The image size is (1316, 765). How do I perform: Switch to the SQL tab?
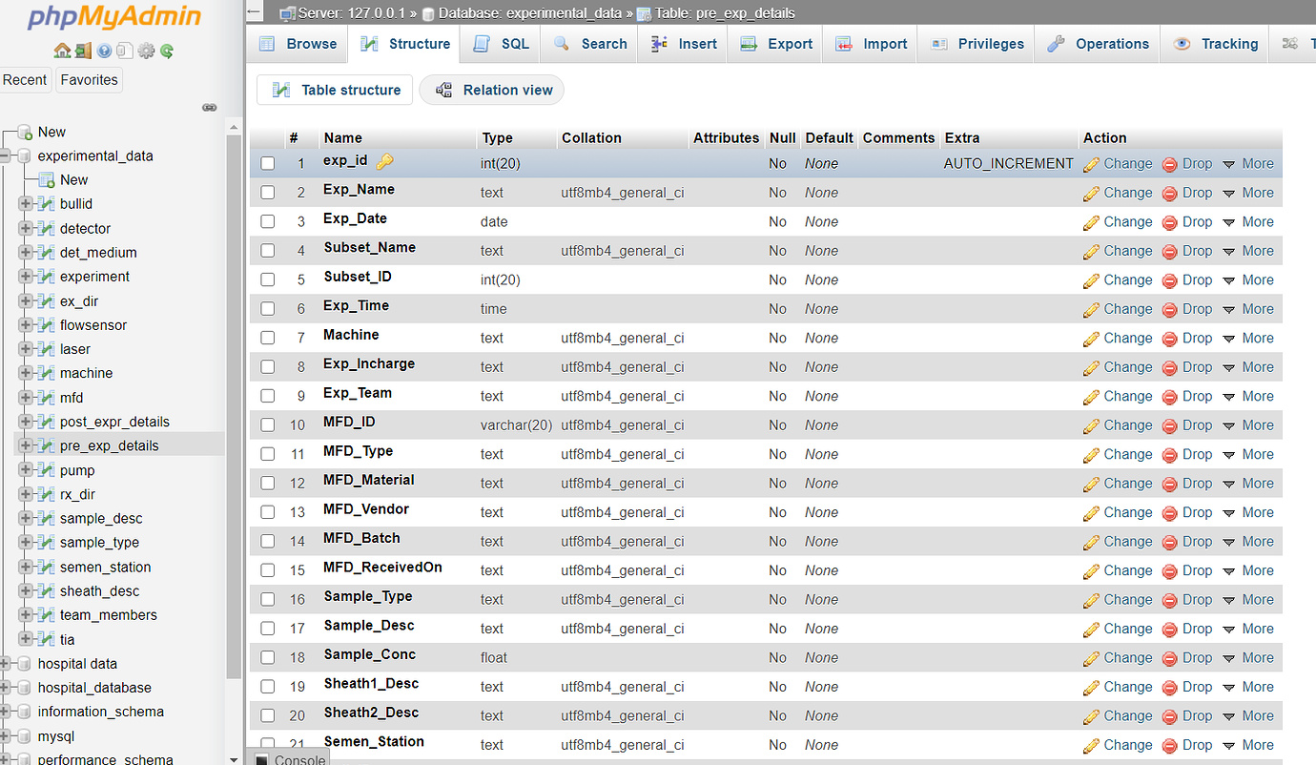click(x=502, y=44)
